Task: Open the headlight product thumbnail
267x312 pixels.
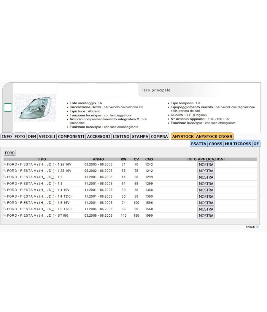Action: pos(35,108)
